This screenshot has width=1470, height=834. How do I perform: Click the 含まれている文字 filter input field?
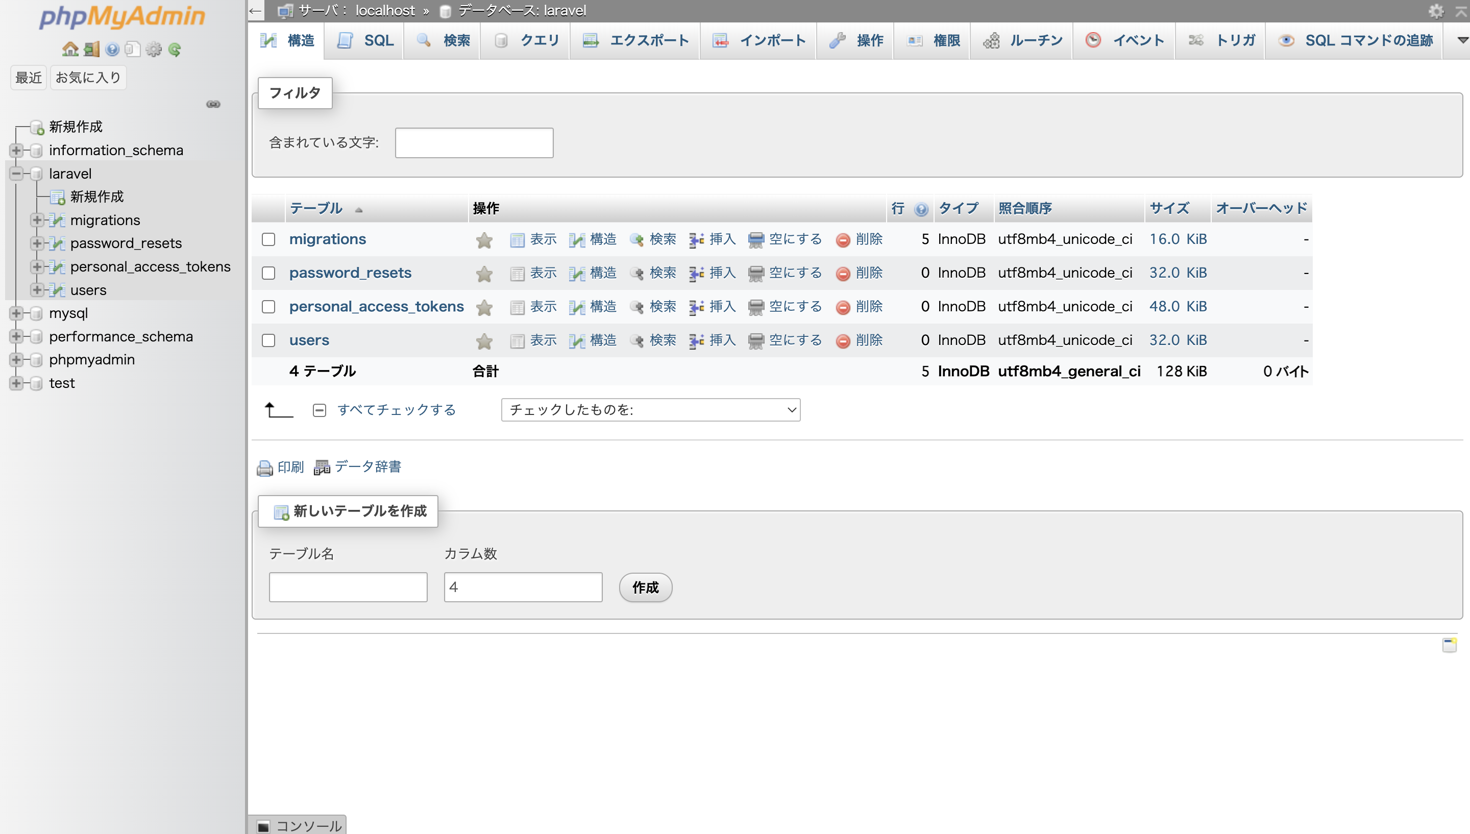coord(474,142)
